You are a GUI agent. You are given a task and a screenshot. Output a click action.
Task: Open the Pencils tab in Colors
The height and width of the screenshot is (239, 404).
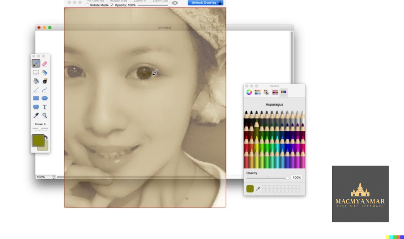283,92
